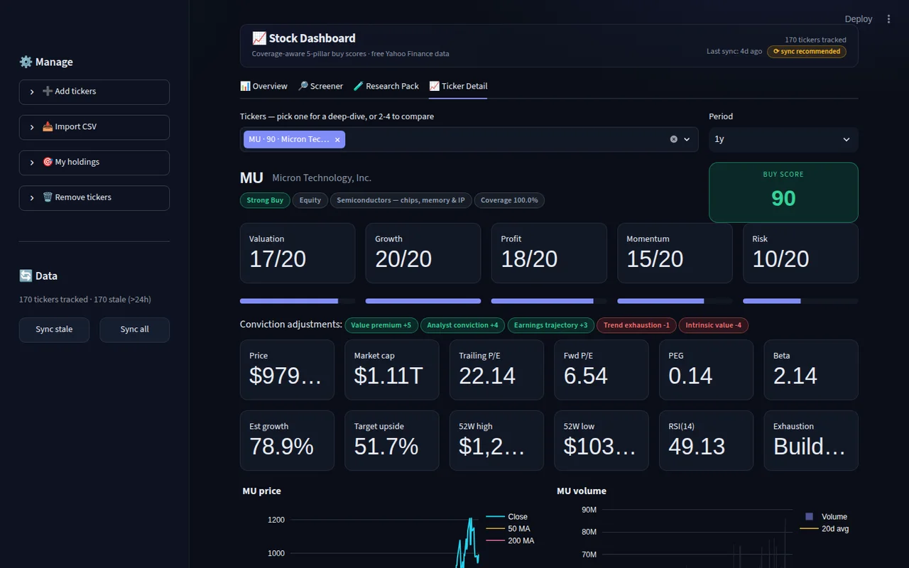
Task: Click the Beta 2.14 card
Action: pyautogui.click(x=811, y=370)
